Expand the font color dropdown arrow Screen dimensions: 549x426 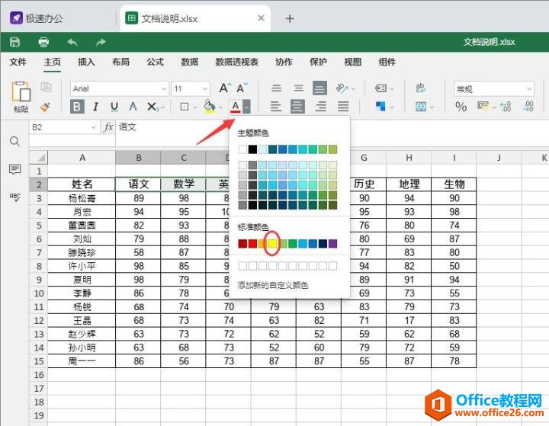[x=246, y=107]
